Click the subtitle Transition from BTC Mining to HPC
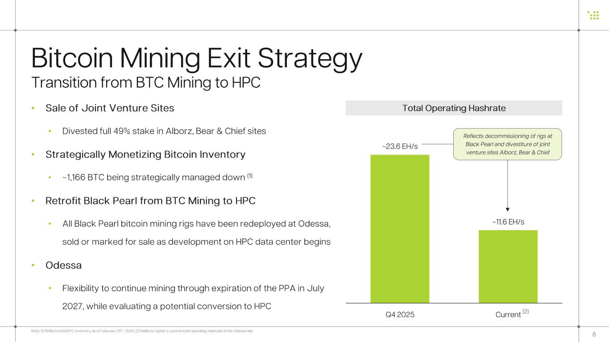The height and width of the screenshot is (342, 609). (x=146, y=83)
